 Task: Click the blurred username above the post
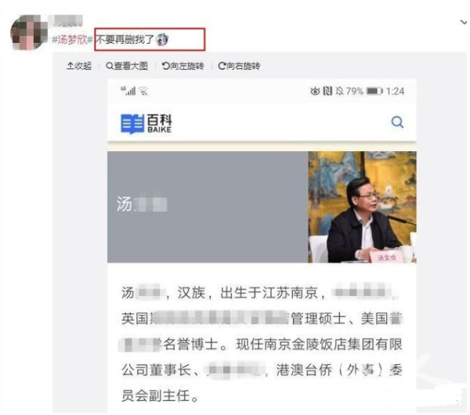point(67,20)
